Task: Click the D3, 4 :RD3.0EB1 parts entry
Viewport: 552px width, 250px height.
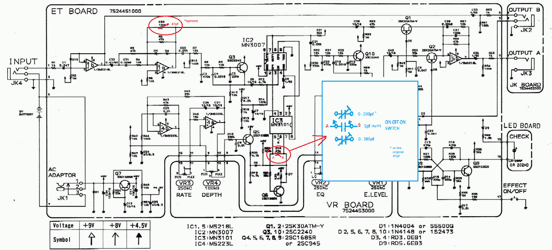Action: [x=396, y=238]
